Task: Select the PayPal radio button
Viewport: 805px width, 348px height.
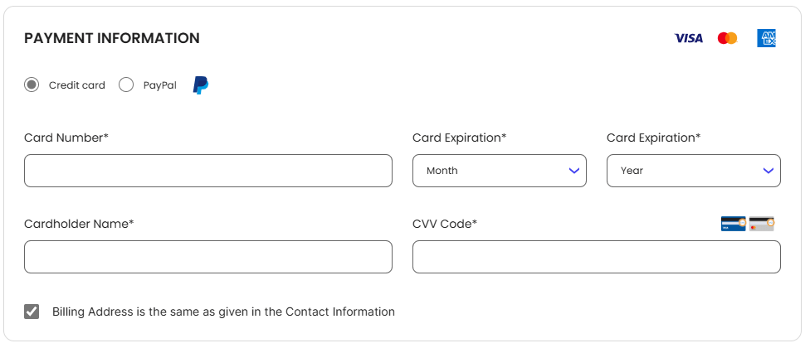Action: pyautogui.click(x=126, y=85)
